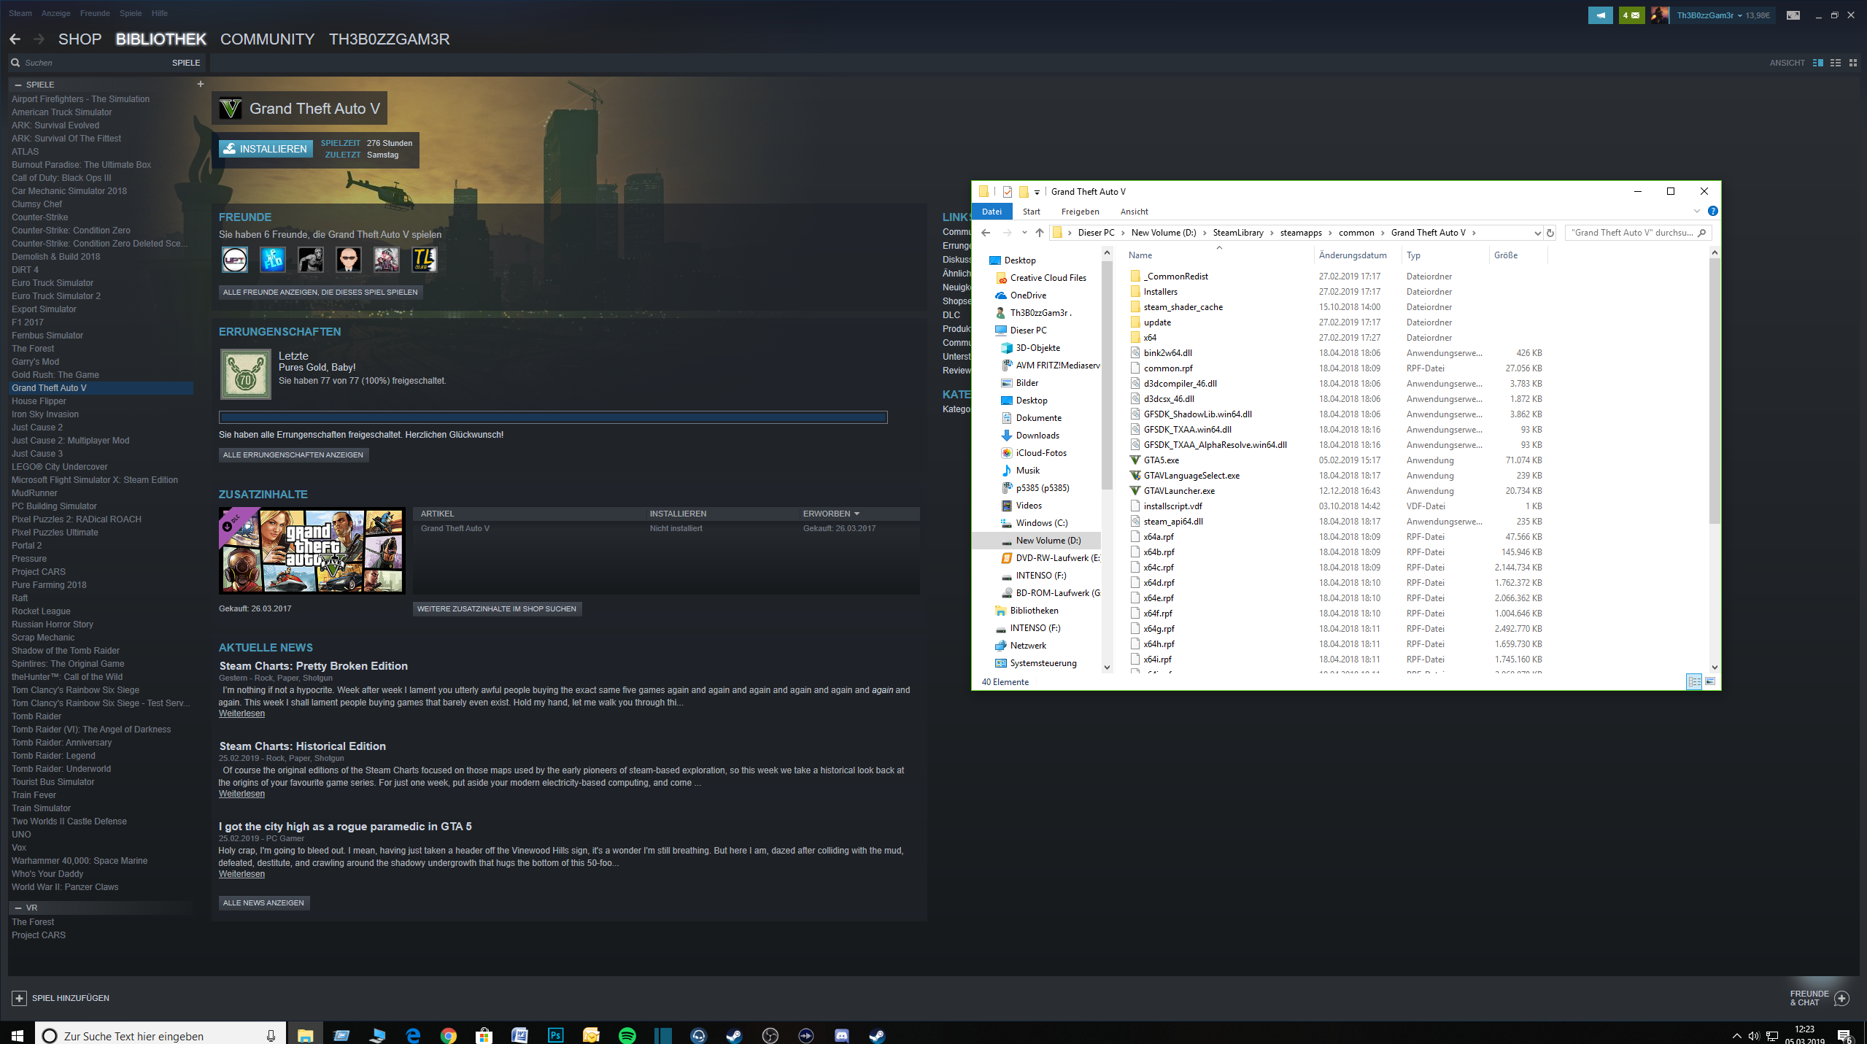The height and width of the screenshot is (1044, 1867).
Task: Switch library to grid view
Action: point(1852,63)
